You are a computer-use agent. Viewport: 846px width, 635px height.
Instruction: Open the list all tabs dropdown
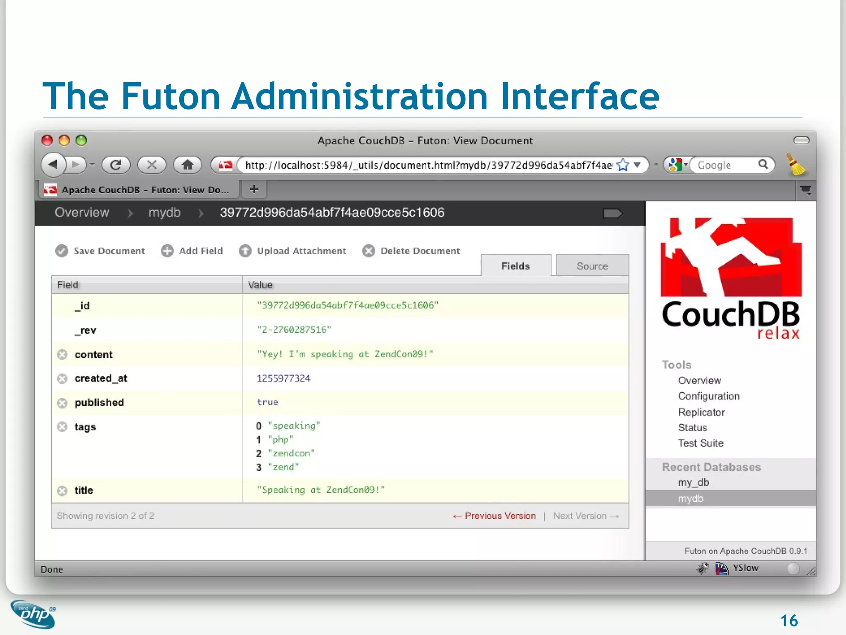coord(805,190)
